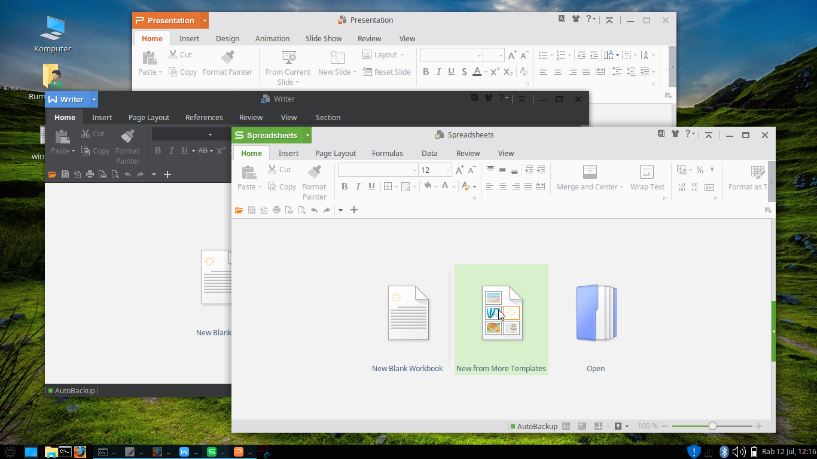Click the zoom slider handle in Spreadsheets
The image size is (817, 459).
(712, 426)
